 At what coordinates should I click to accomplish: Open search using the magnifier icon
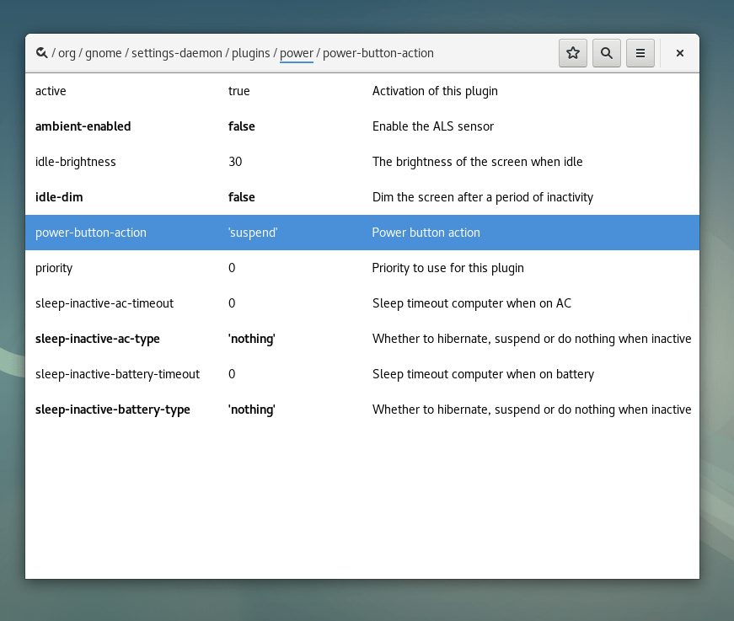pyautogui.click(x=607, y=52)
